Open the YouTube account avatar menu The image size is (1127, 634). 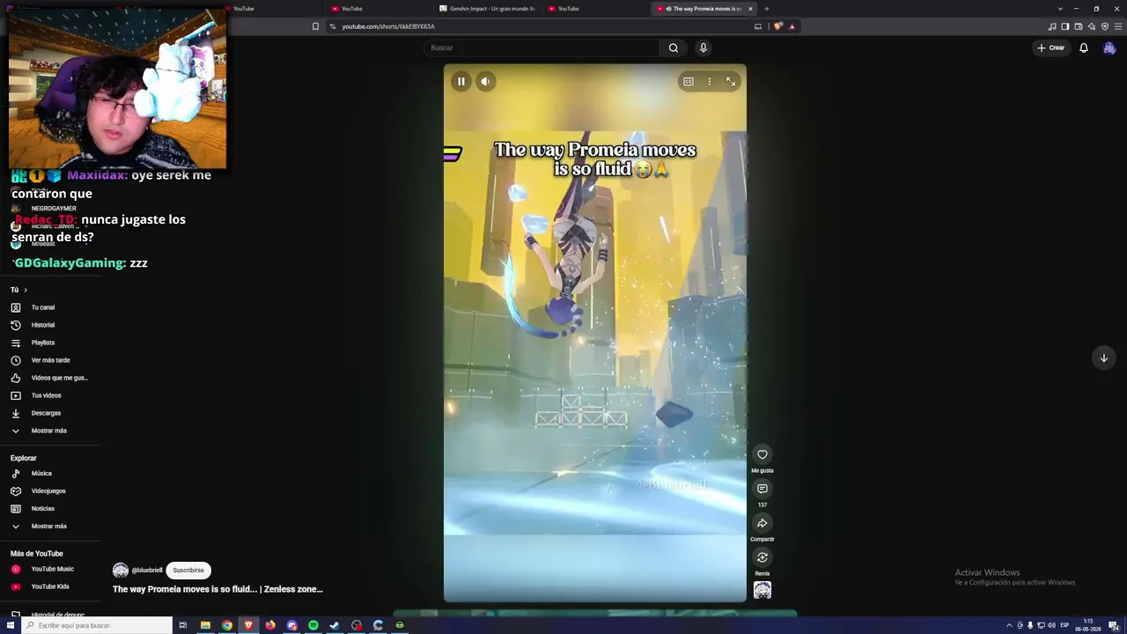tap(1109, 48)
